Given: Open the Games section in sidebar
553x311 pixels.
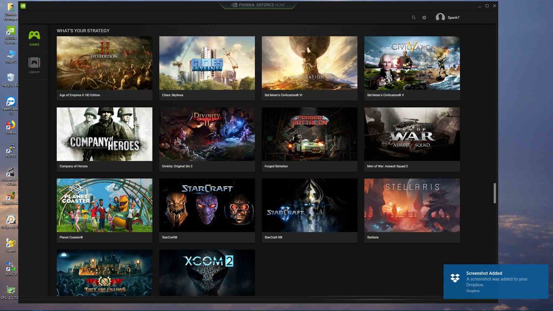Looking at the screenshot, I should [34, 38].
